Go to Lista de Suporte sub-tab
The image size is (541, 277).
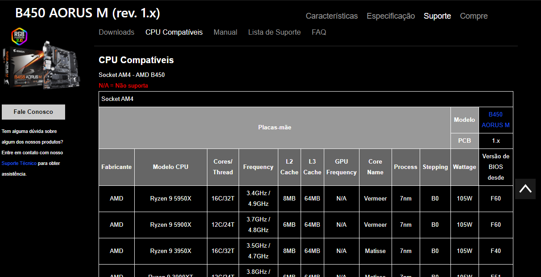tap(274, 32)
